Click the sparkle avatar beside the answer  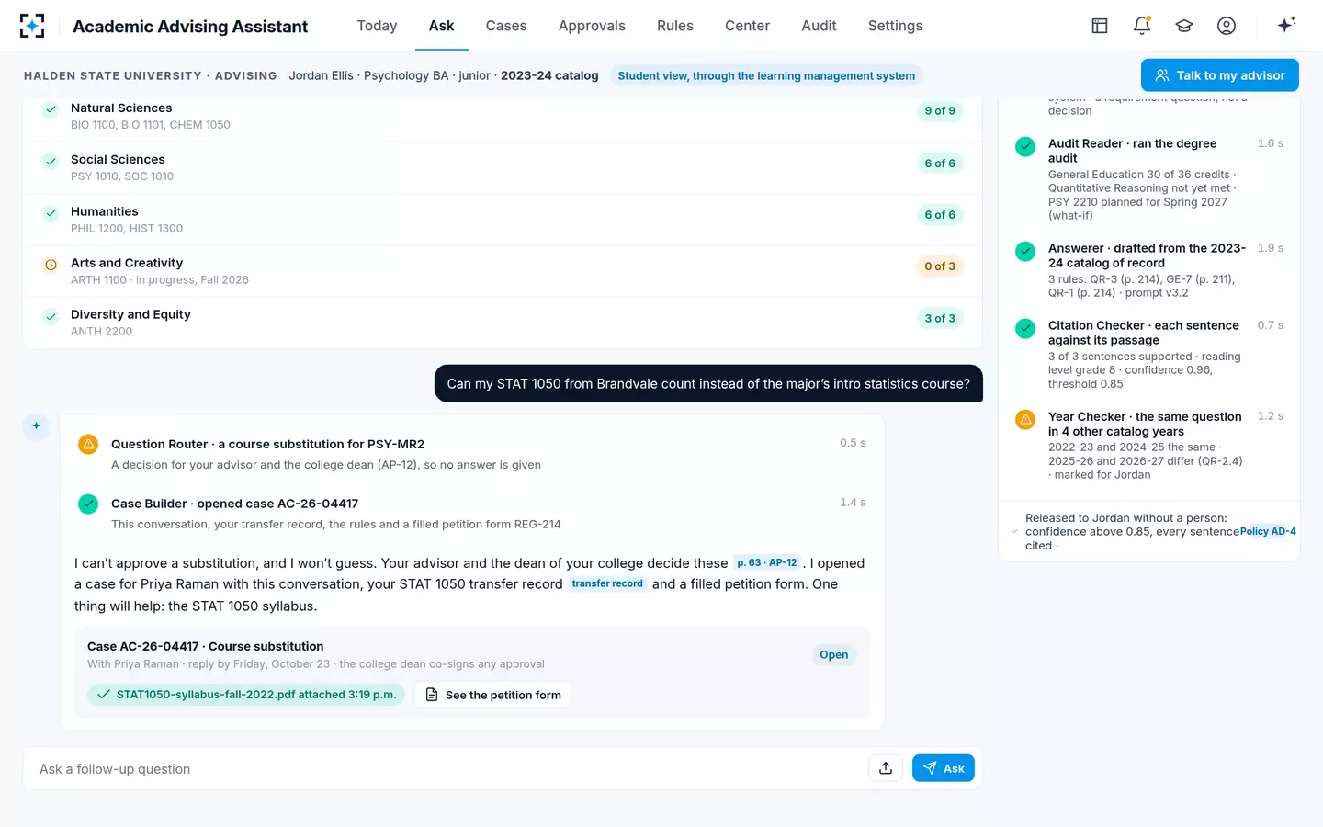[36, 426]
